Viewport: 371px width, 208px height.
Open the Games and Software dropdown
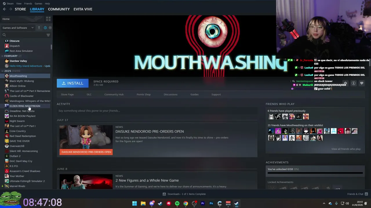point(18,28)
